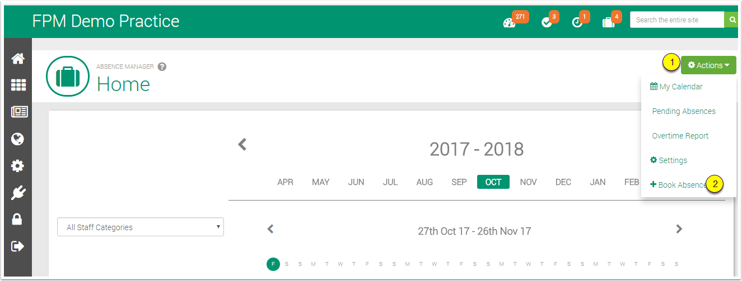
Task: Choose Pending Absences in the Actions menu
Action: pos(684,111)
